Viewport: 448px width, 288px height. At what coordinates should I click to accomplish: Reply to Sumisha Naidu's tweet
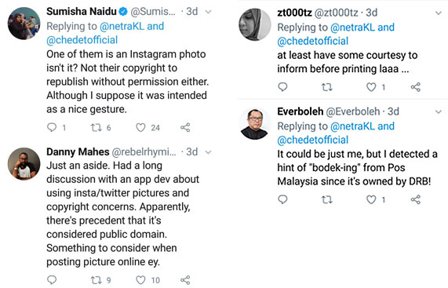52,127
